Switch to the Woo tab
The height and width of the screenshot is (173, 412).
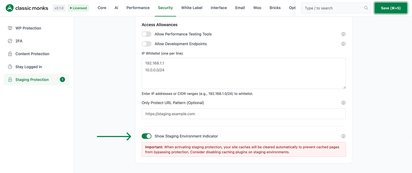(257, 8)
